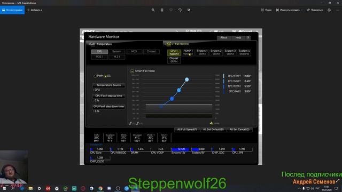Image resolution: width=342 pixels, height=192 pixels.
Task: Click the lowest fan curve point (3.00V)
Action: (161, 107)
